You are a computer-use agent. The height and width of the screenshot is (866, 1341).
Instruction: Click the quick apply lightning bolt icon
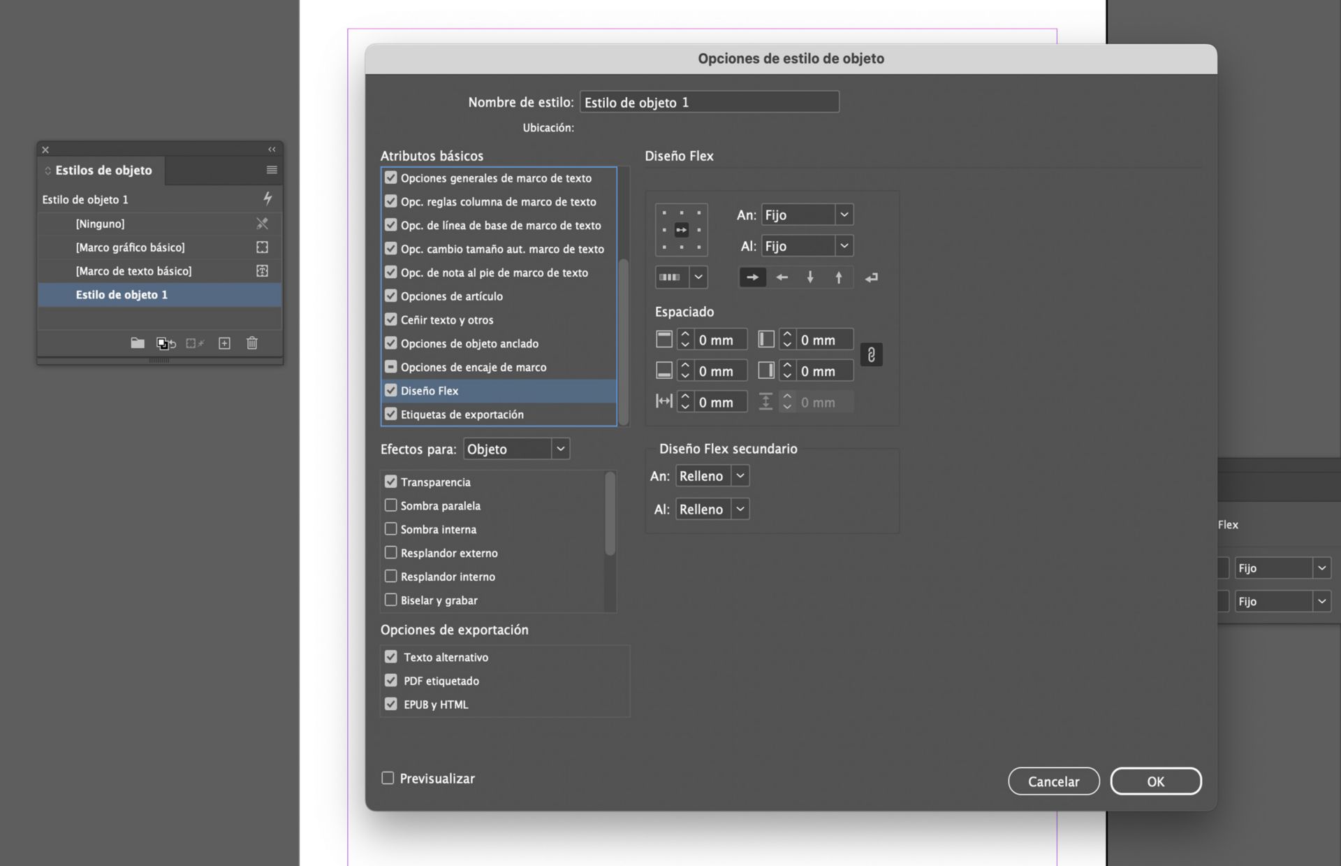267,199
